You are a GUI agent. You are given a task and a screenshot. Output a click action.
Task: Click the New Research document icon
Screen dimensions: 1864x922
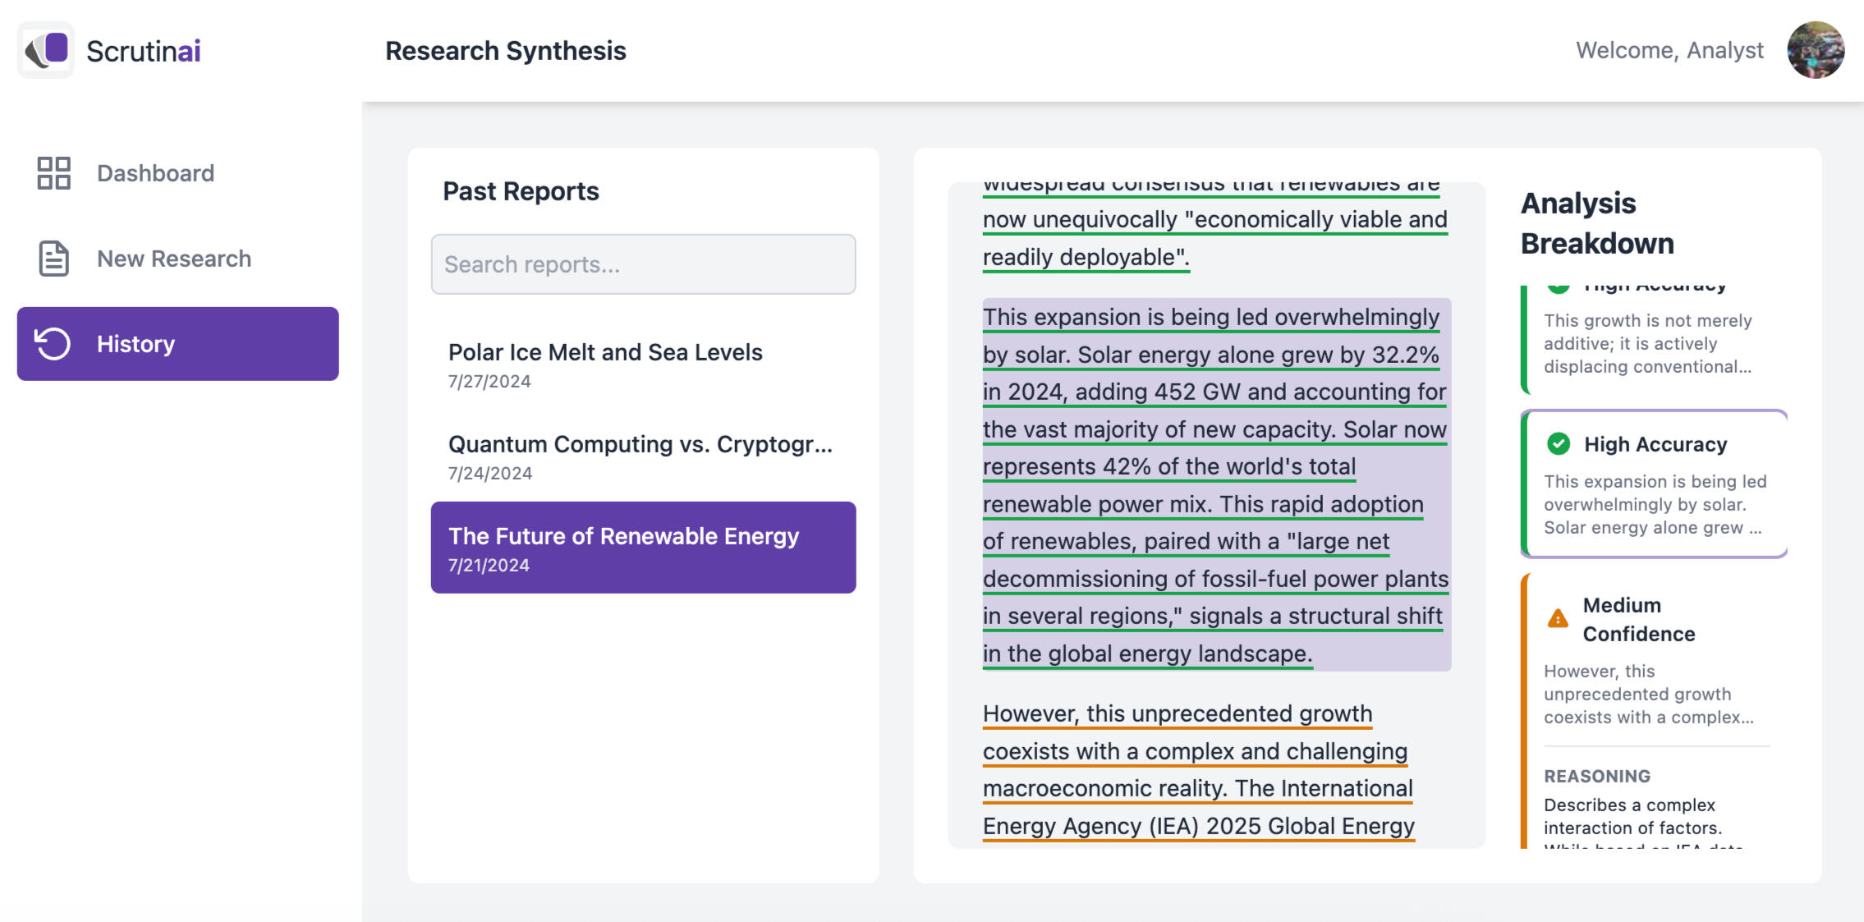54,259
